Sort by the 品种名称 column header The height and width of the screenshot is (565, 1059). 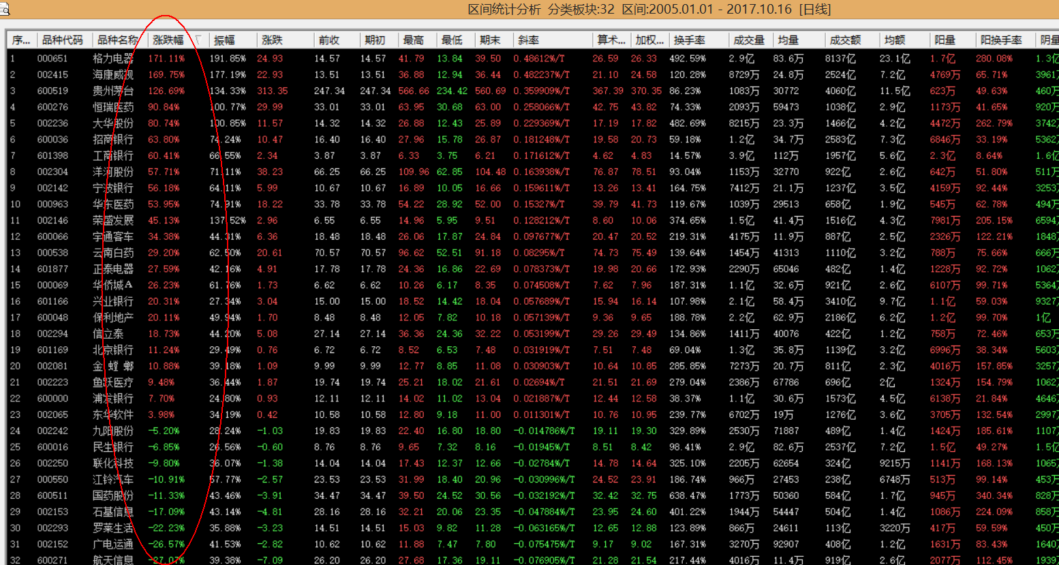click(118, 40)
